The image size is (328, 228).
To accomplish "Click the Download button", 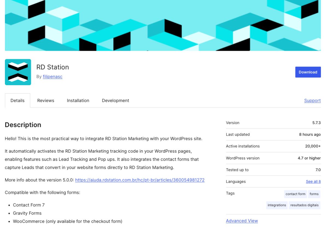I will tap(308, 72).
